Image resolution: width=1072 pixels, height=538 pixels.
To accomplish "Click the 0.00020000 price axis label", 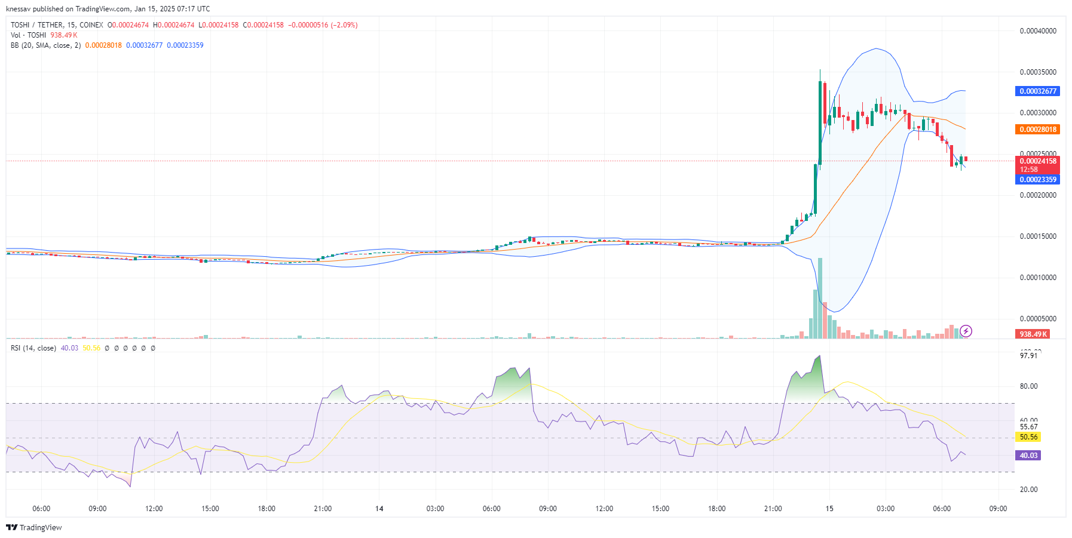I will point(1038,195).
